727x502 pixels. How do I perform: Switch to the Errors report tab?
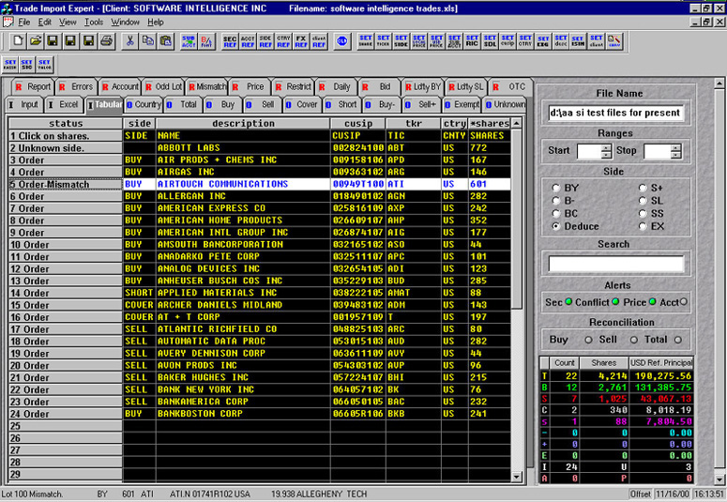(76, 86)
